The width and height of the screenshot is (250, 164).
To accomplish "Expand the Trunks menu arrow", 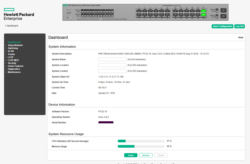I will coord(6,54).
